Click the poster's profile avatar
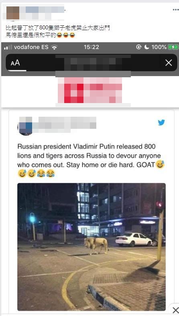 tap(13, 13)
